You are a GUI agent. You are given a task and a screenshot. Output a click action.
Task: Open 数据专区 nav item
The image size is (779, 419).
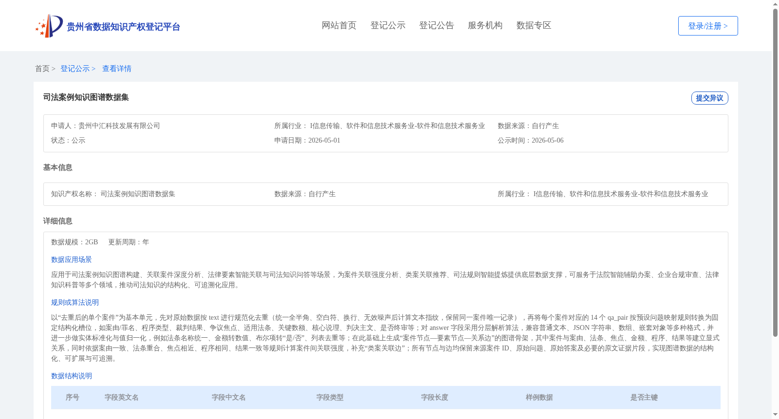pos(534,25)
